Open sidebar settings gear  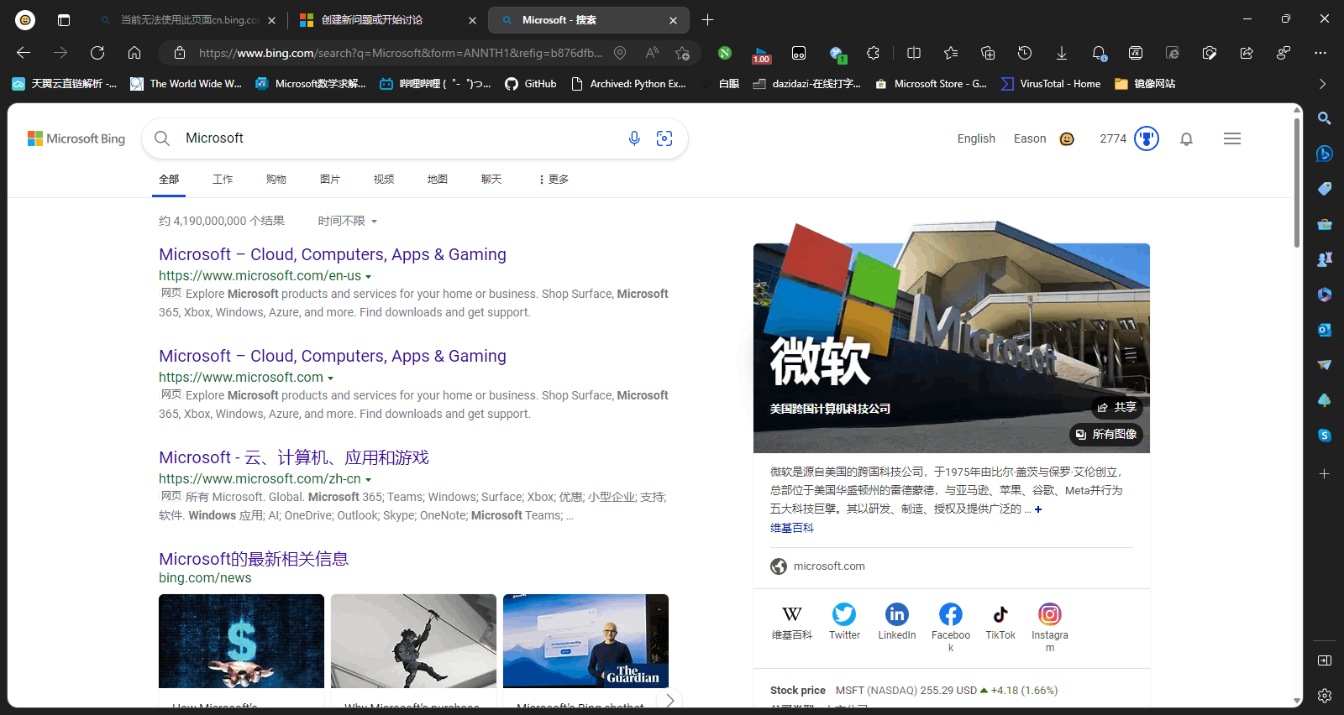(x=1325, y=696)
